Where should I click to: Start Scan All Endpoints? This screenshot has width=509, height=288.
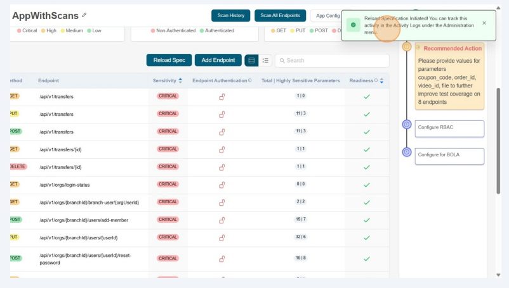tap(280, 16)
